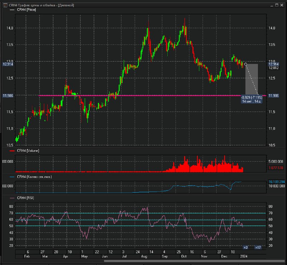Click the "5 000 000" volume axis label
The image size is (287, 265).
coord(276,161)
